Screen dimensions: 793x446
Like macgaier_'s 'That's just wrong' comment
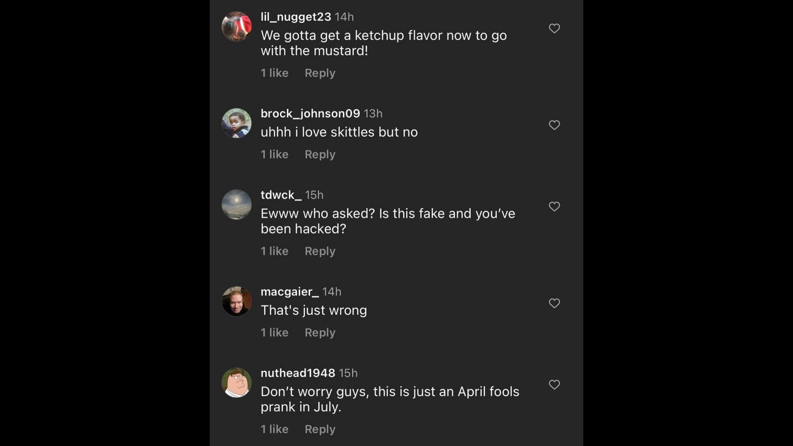[x=554, y=304]
